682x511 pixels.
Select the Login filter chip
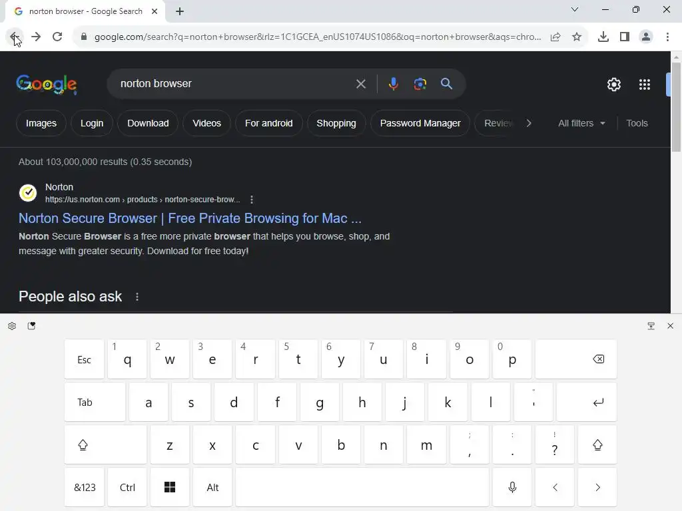click(92, 123)
